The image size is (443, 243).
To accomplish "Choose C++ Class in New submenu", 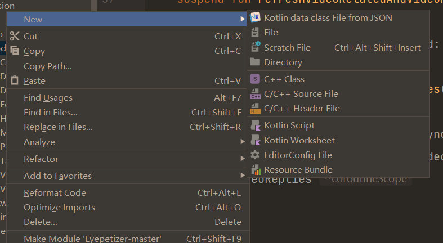I will [338, 79].
